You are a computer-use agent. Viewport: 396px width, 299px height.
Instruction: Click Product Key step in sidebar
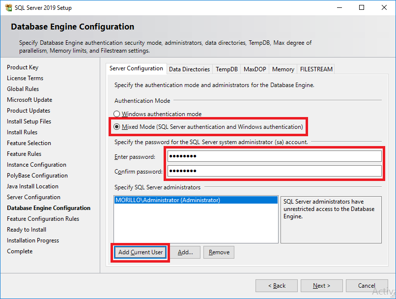click(23, 67)
